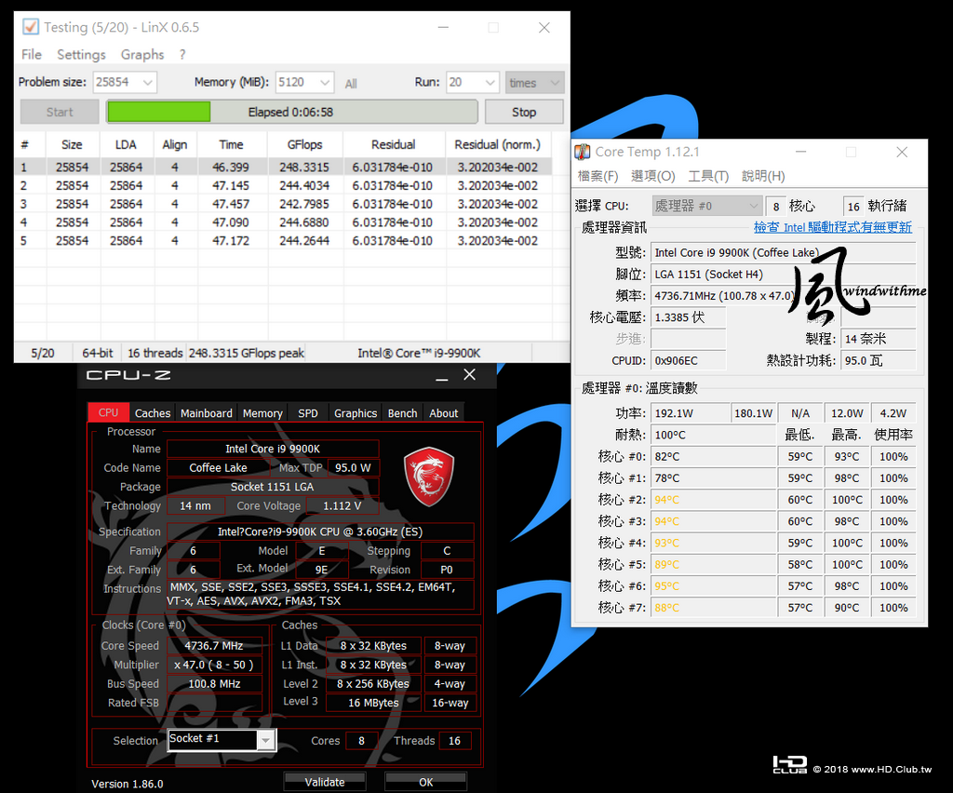Click 核心 #0 temperature 82°C
This screenshot has height=793, width=953.
click(714, 456)
